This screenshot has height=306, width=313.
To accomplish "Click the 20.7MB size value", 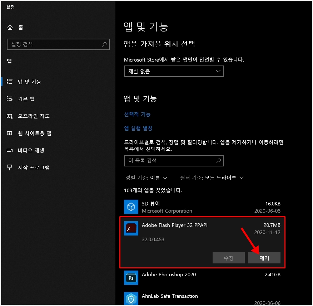I will tap(272, 225).
